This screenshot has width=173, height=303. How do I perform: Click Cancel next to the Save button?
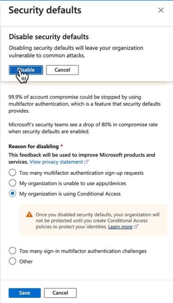tap(60, 293)
